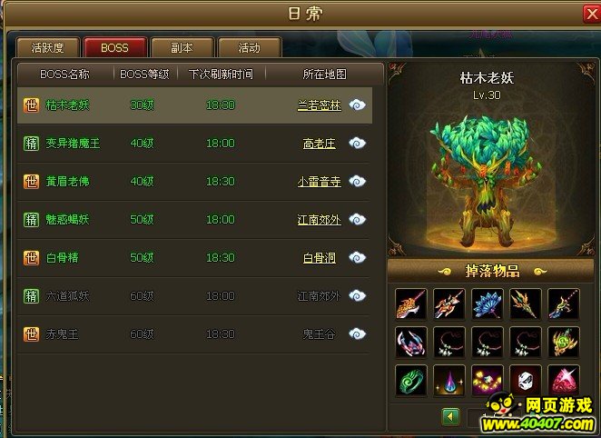The width and height of the screenshot is (601, 438).
Task: Click cloud teleport icon for 白骨精 row
Action: tap(357, 257)
